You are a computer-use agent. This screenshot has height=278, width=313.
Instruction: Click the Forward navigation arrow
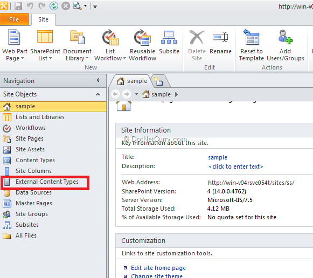[x=127, y=94]
